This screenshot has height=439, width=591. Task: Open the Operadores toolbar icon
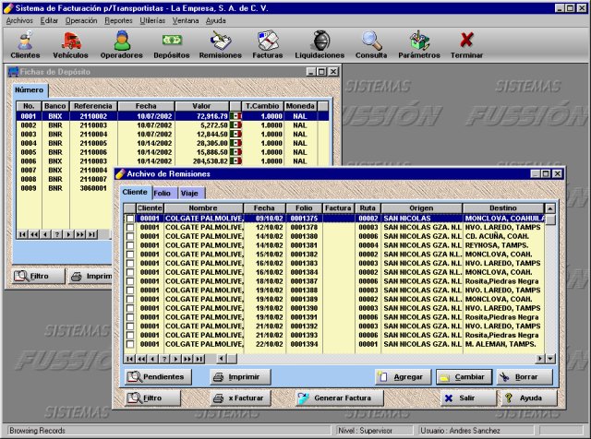pos(121,44)
